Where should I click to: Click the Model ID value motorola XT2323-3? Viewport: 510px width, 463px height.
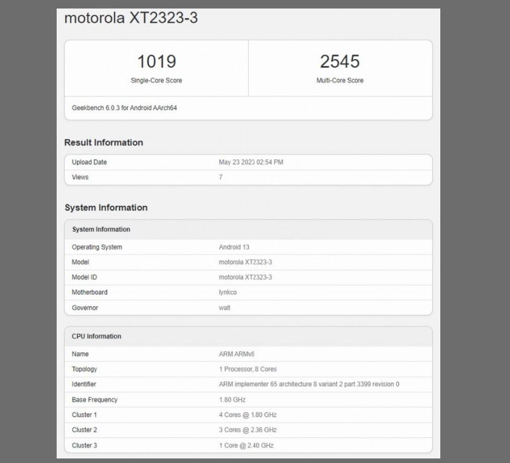(245, 277)
